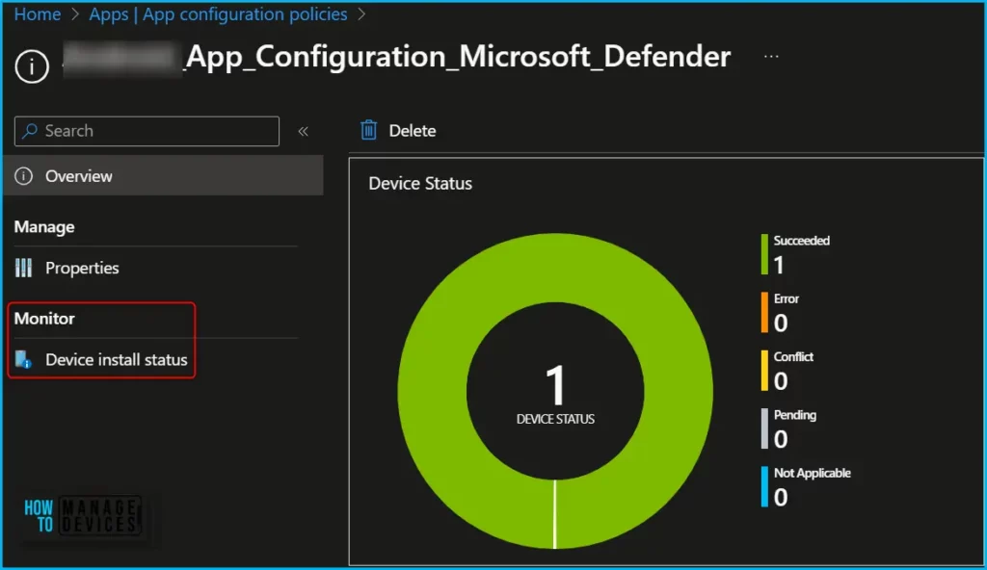Open Device install status page
The height and width of the screenshot is (570, 987).
(117, 360)
